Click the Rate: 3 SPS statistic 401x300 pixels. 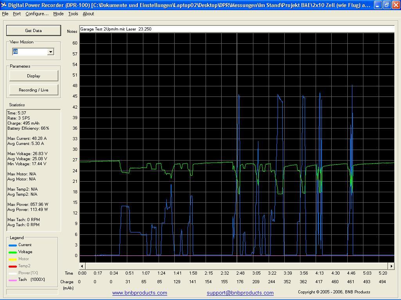click(x=19, y=118)
